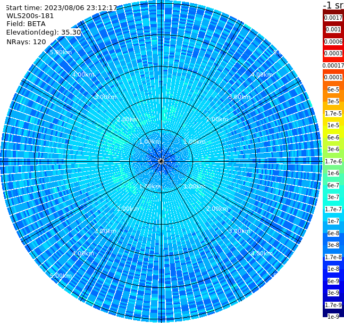Click the 1.7e-6 color scale label
The width and height of the screenshot is (344, 323).
(333, 161)
